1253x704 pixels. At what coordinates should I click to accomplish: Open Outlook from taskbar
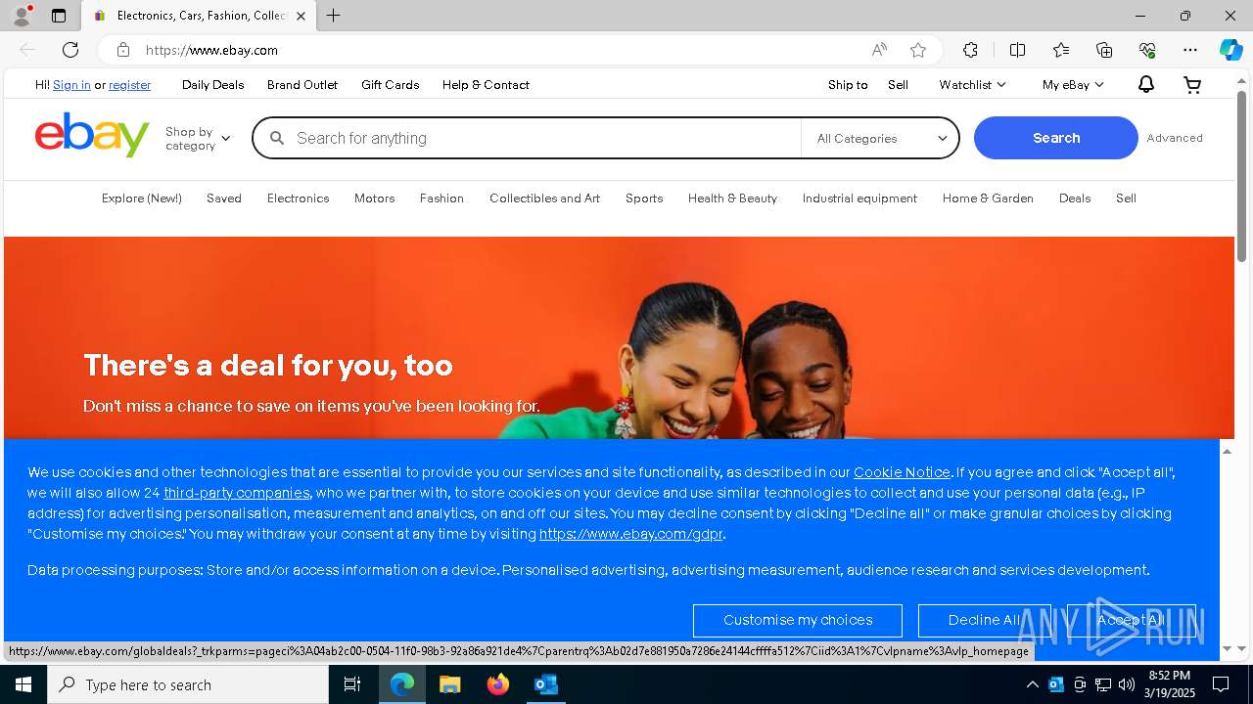tap(545, 684)
